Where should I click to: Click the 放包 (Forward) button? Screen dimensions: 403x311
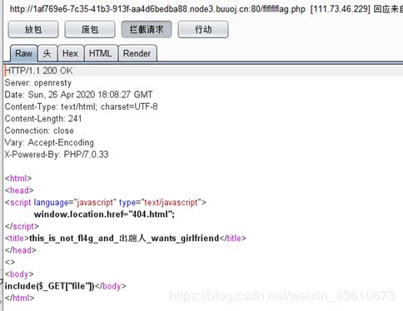(33, 29)
